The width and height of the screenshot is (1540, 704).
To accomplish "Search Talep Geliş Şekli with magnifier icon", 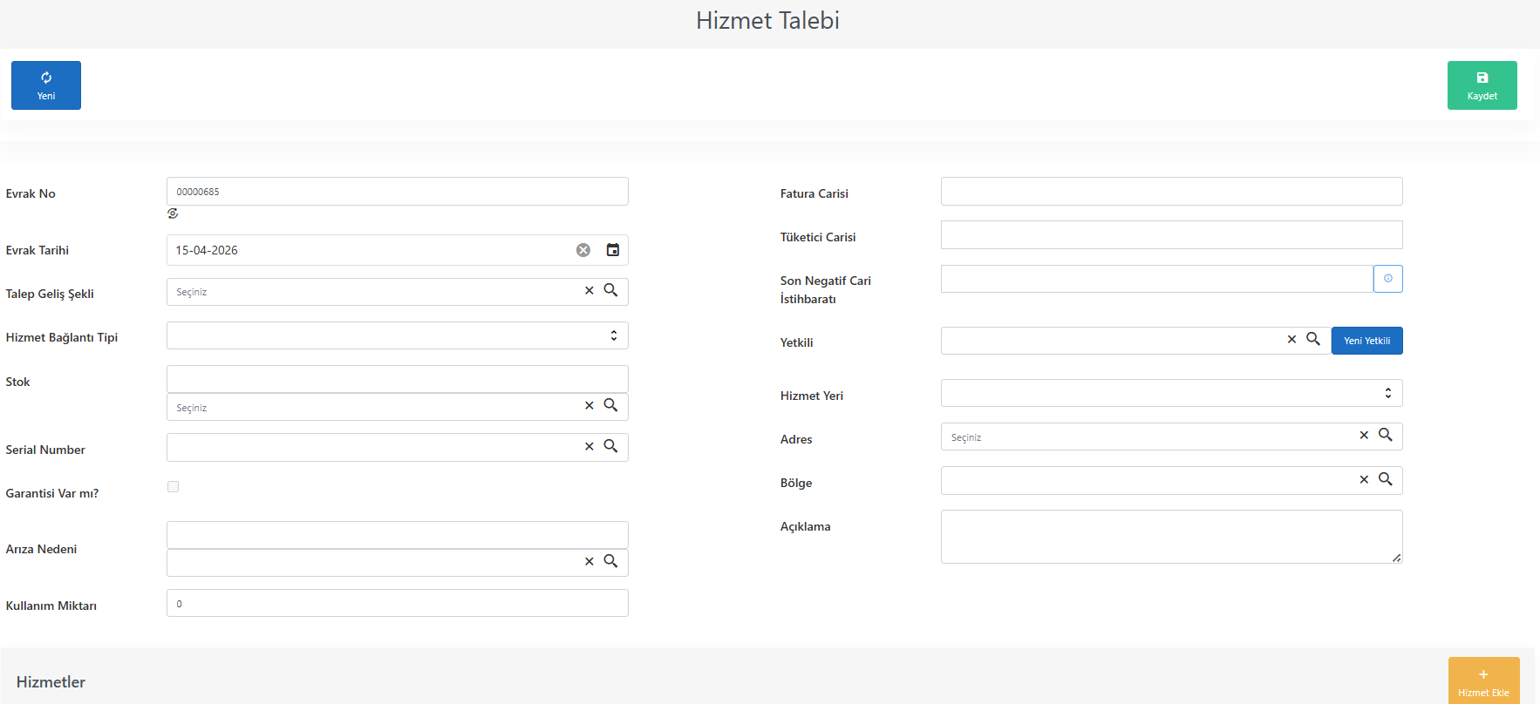I will pos(610,290).
